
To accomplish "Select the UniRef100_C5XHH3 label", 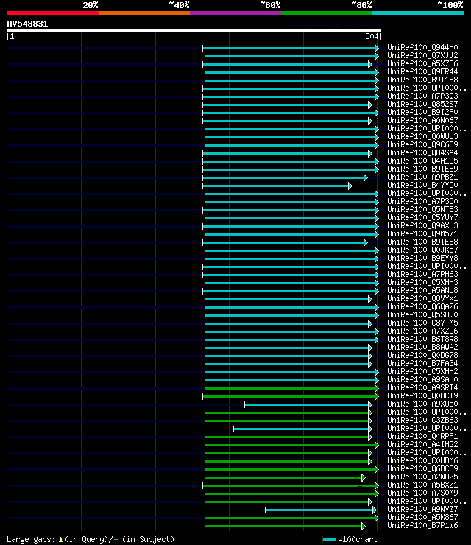I will coord(422,283).
